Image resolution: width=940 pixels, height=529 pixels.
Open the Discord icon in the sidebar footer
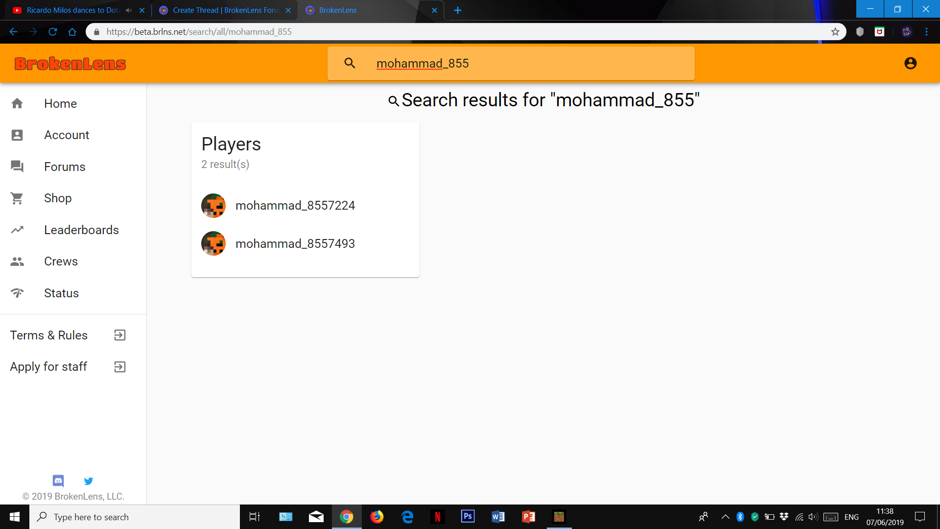tap(58, 481)
